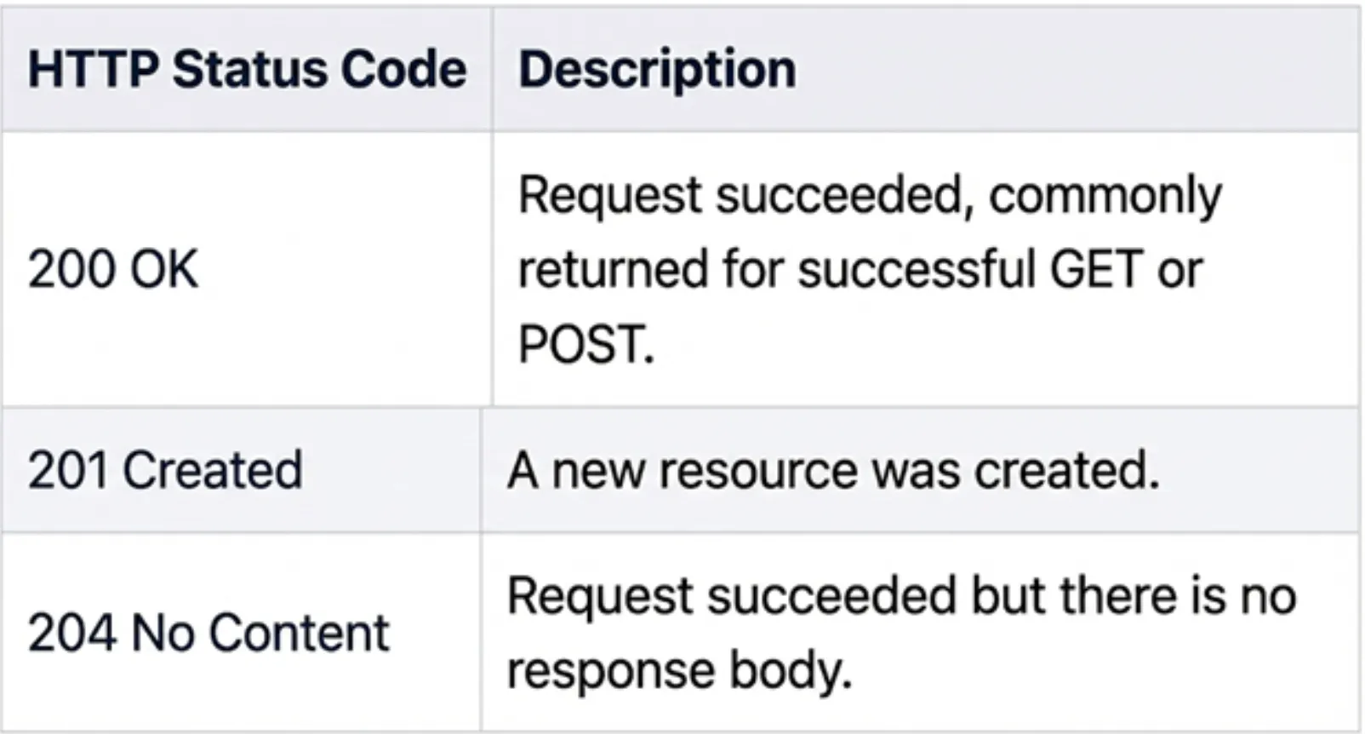This screenshot has height=734, width=1365.
Task: Select the "200 OK" status code cell
Action: pos(113,269)
